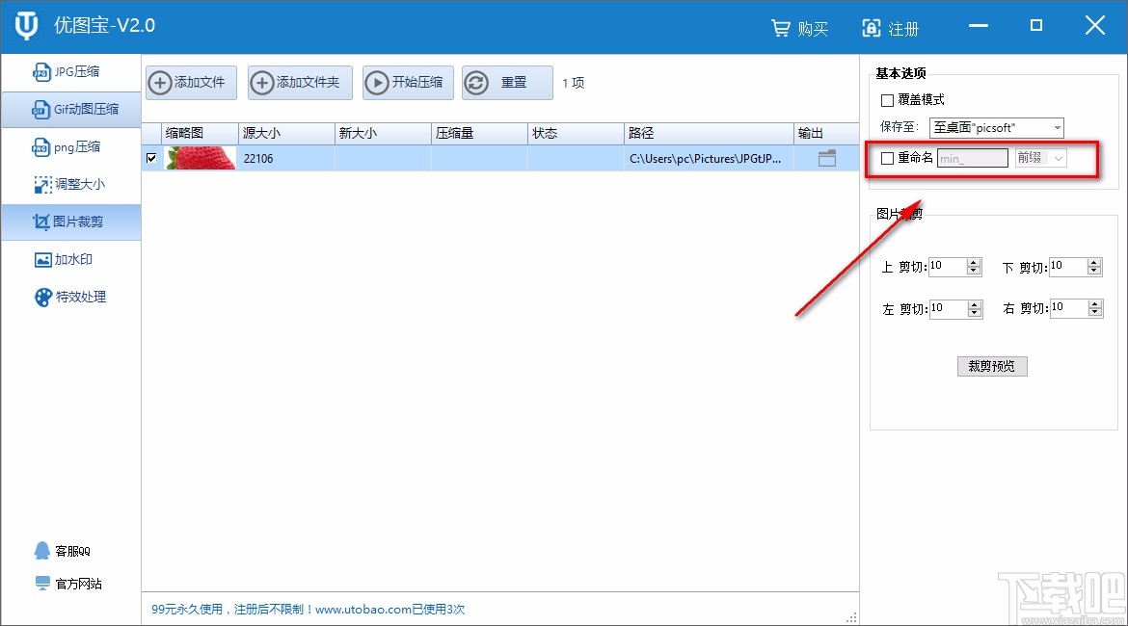This screenshot has width=1128, height=626.
Task: Increase 左 剪切 value with up arrow
Action: 975,304
